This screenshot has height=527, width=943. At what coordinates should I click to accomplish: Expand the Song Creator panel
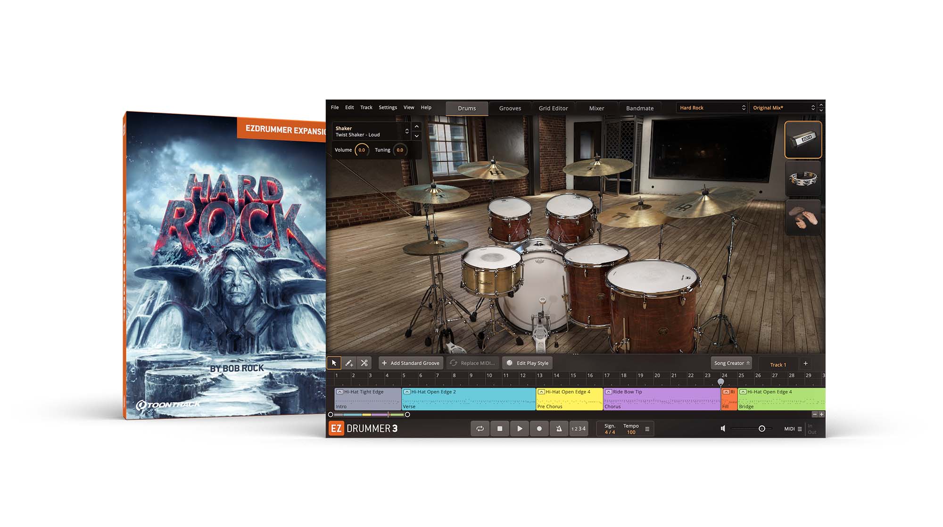731,363
